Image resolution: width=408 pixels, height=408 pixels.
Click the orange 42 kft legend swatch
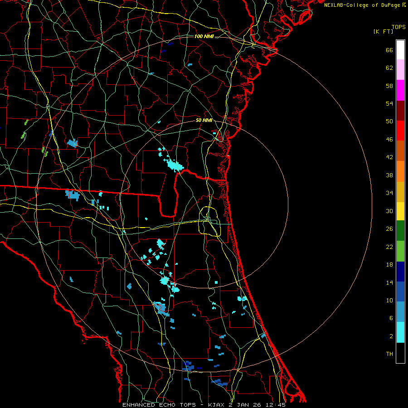pos(400,171)
